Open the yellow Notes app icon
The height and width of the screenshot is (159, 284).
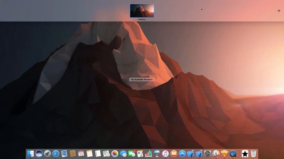[90, 154]
